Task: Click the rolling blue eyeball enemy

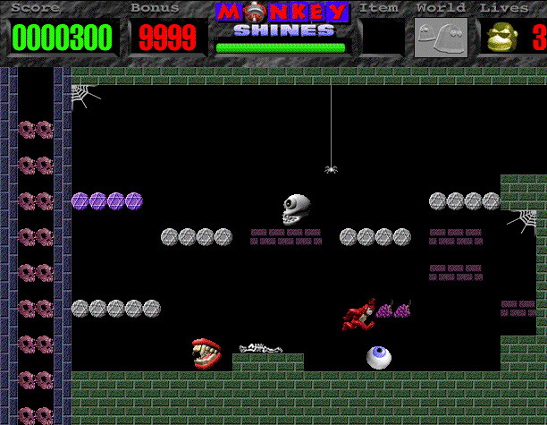Action: [379, 357]
